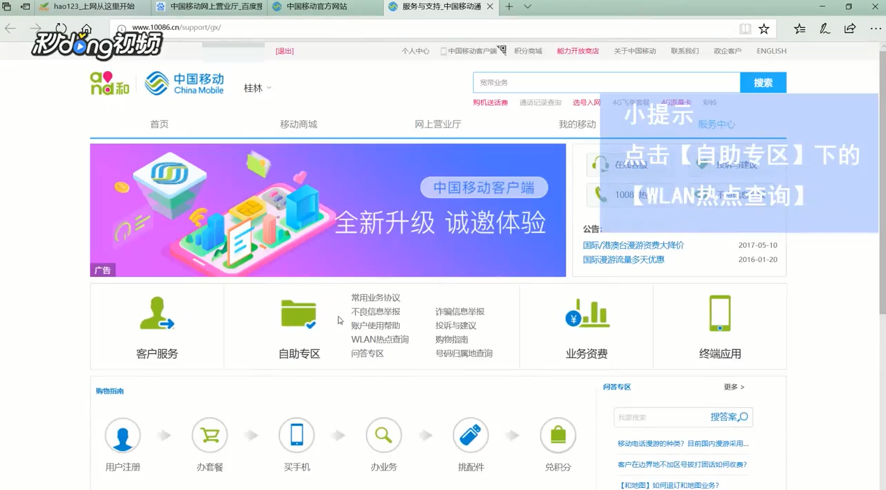Click 账户使用帮助 link

[x=376, y=326]
